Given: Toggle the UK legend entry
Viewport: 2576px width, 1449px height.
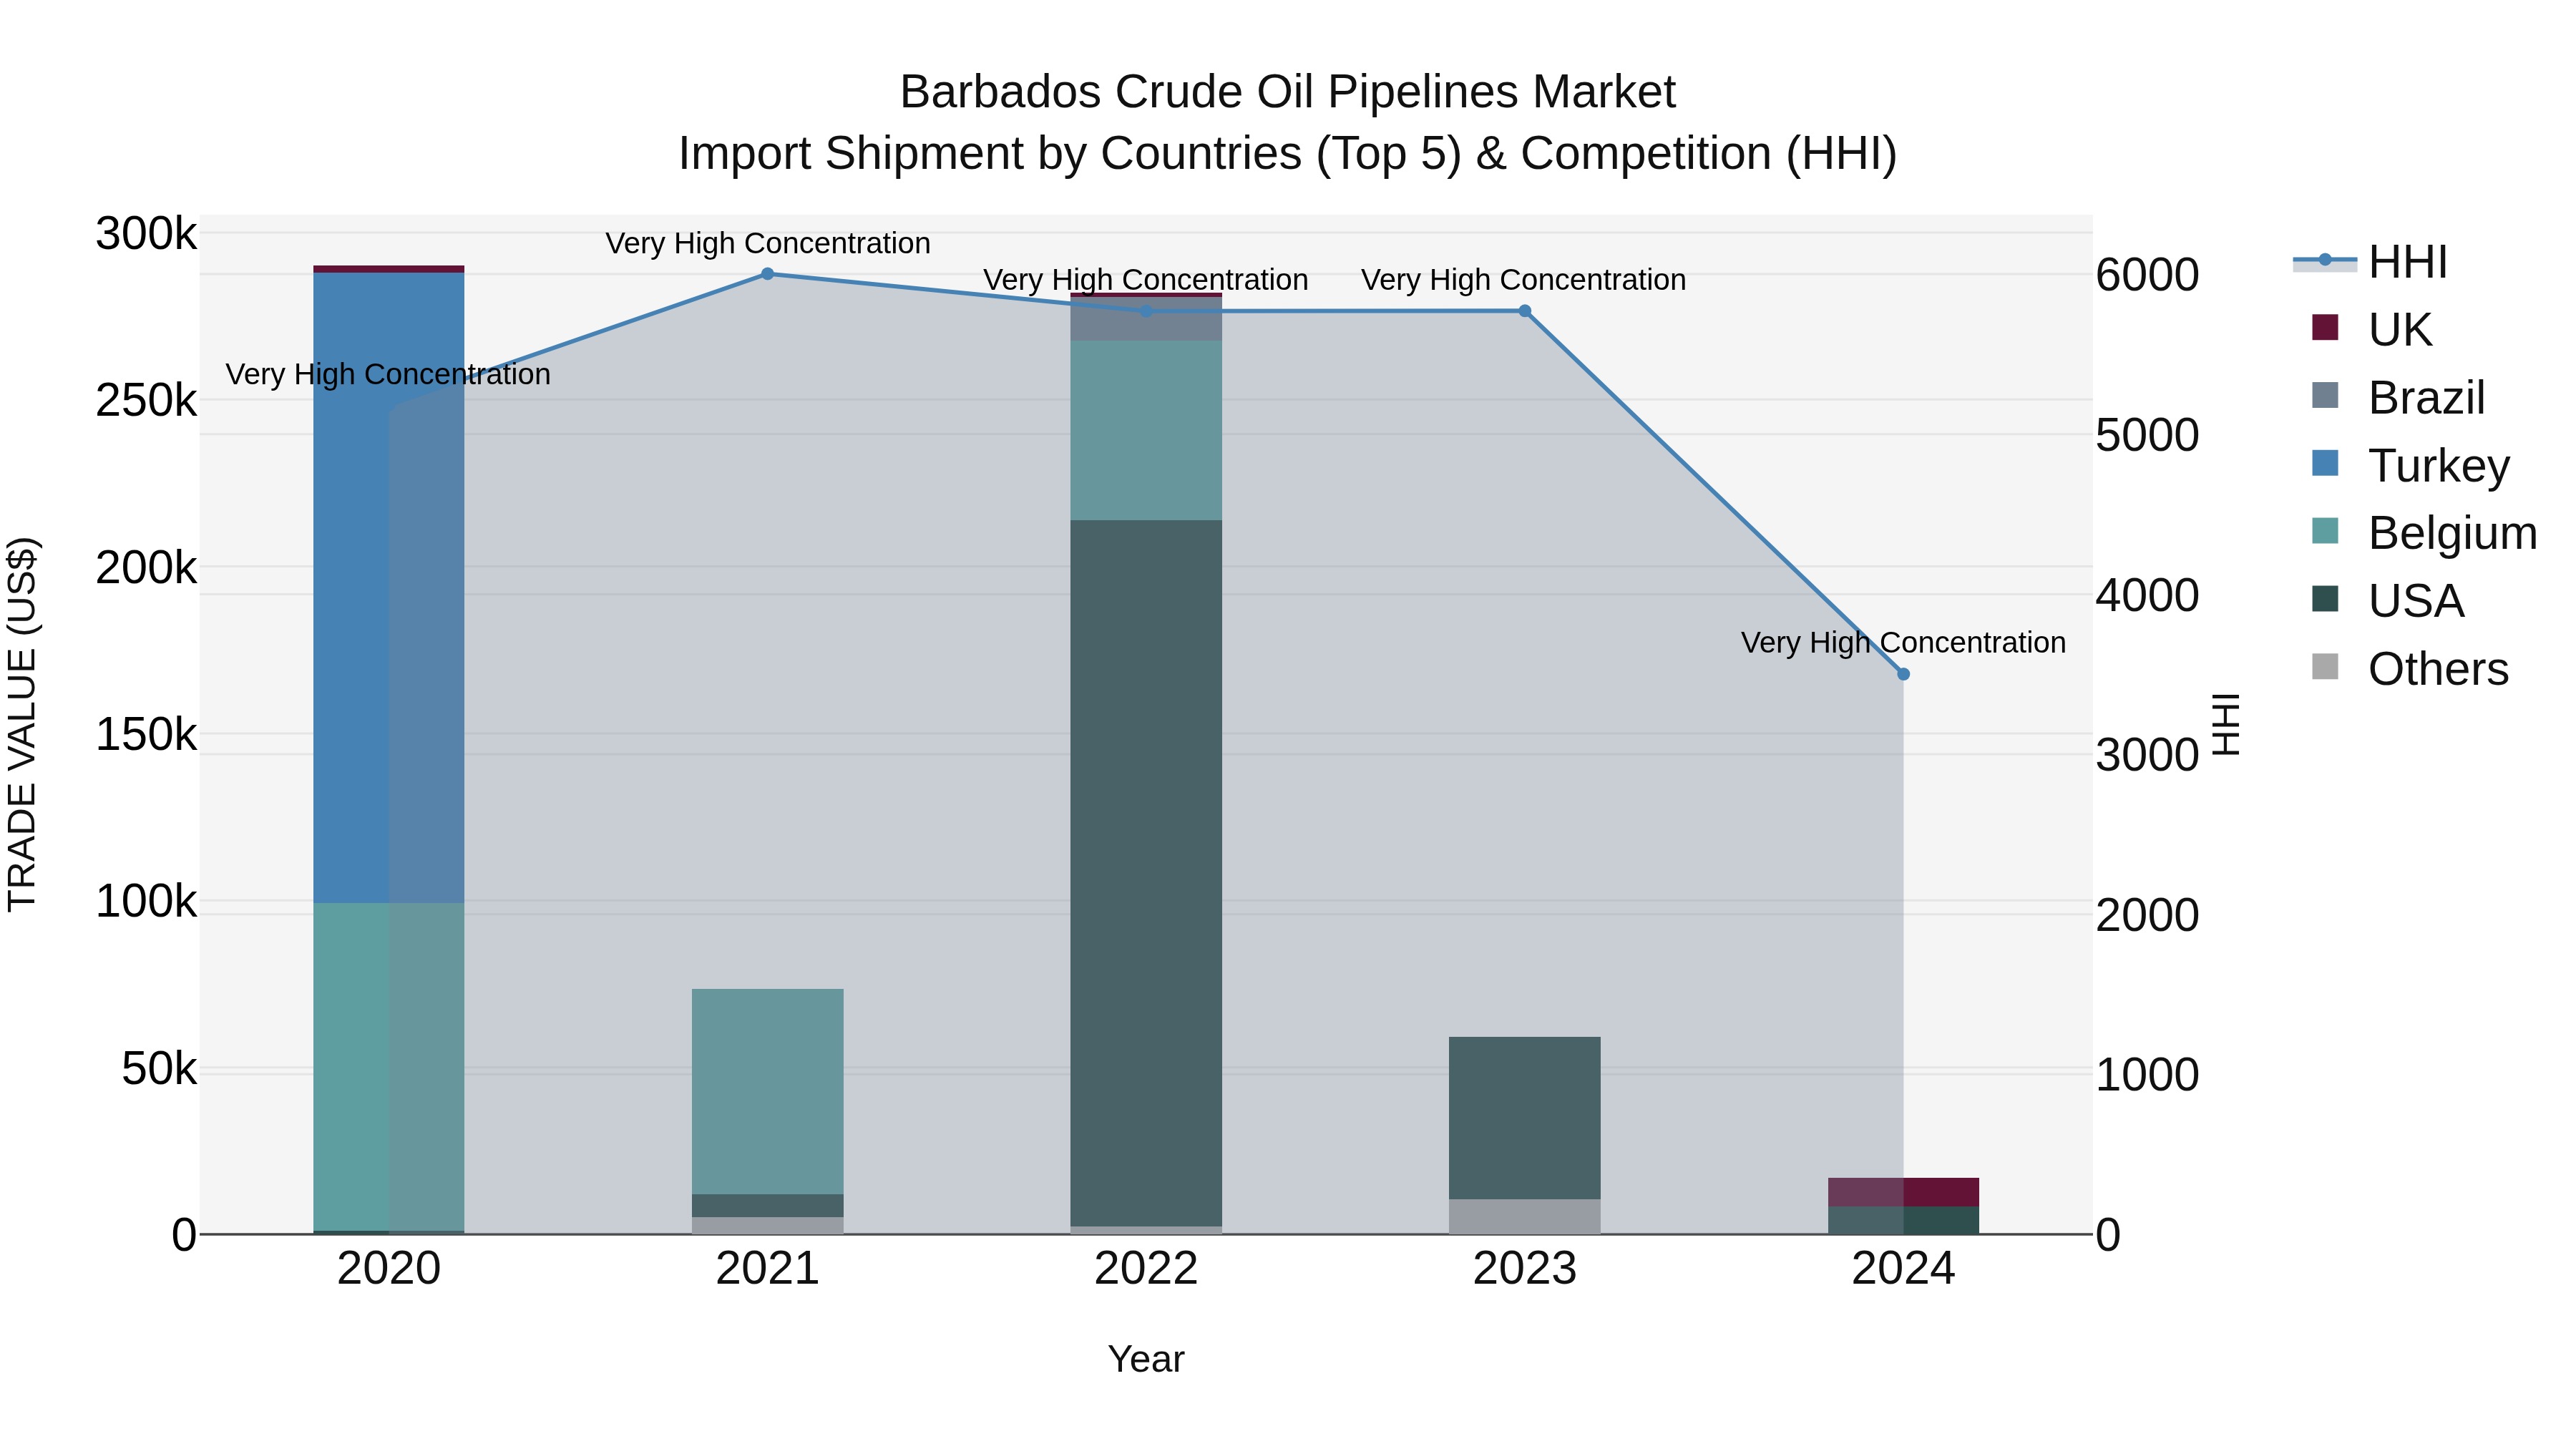Looking at the screenshot, I should click(x=2371, y=329).
